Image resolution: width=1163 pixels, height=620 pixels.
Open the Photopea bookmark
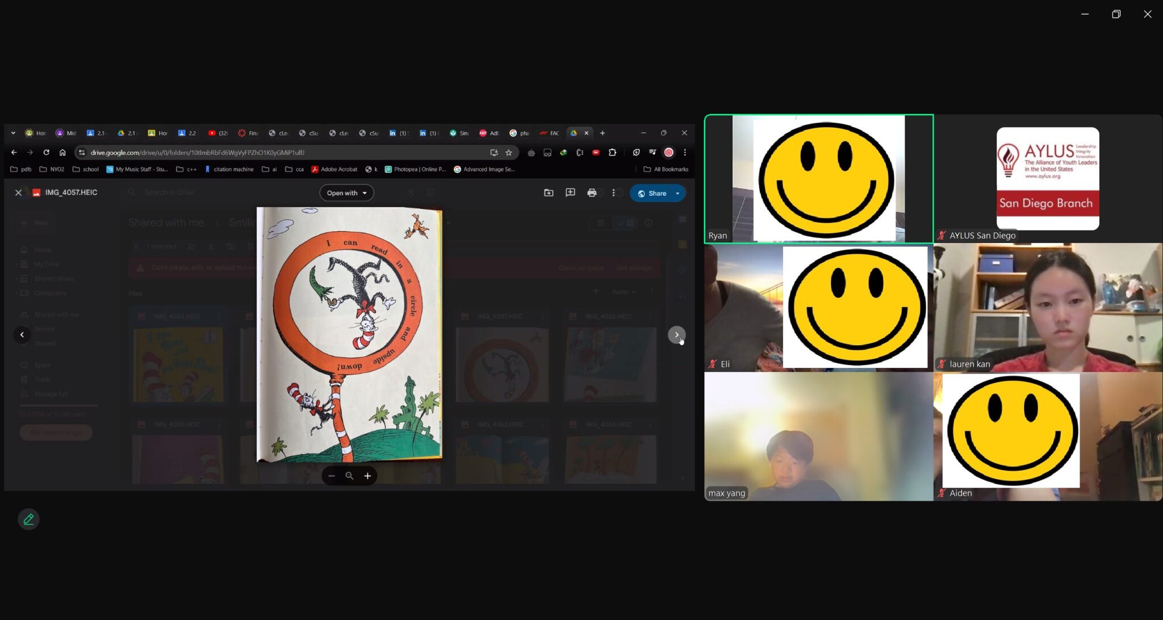point(416,169)
